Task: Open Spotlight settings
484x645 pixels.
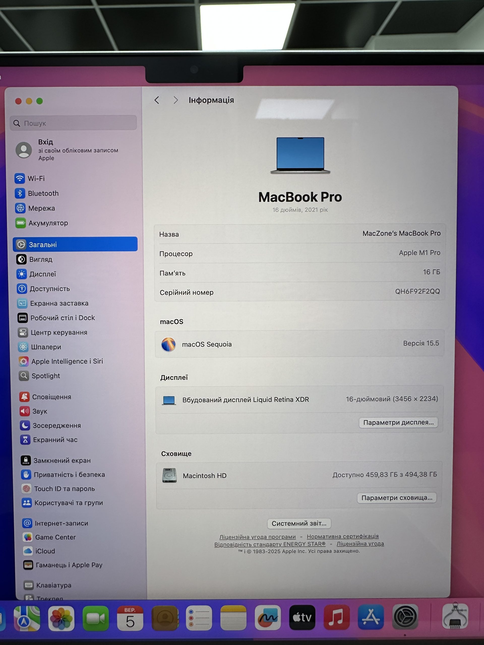Action: click(x=77, y=376)
